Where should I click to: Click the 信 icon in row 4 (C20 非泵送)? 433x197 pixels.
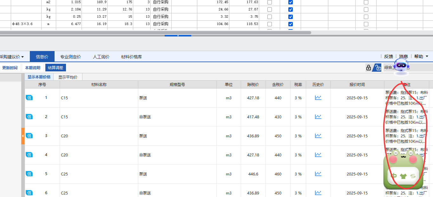[x=29, y=155]
